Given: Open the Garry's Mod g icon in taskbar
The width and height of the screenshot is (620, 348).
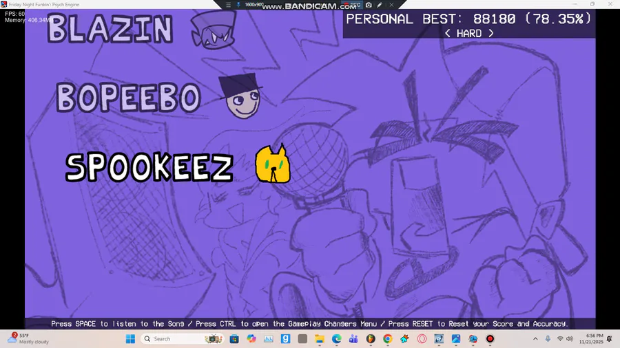Looking at the screenshot, I should [285, 338].
